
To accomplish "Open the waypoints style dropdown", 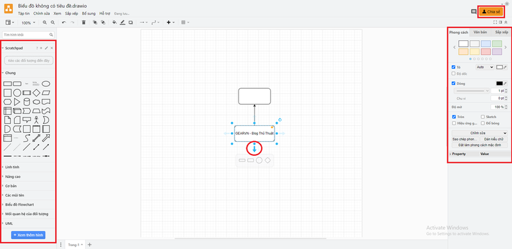I will tap(156, 22).
